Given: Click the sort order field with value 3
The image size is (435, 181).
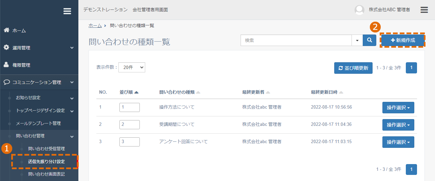Looking at the screenshot, I should click(130, 142).
